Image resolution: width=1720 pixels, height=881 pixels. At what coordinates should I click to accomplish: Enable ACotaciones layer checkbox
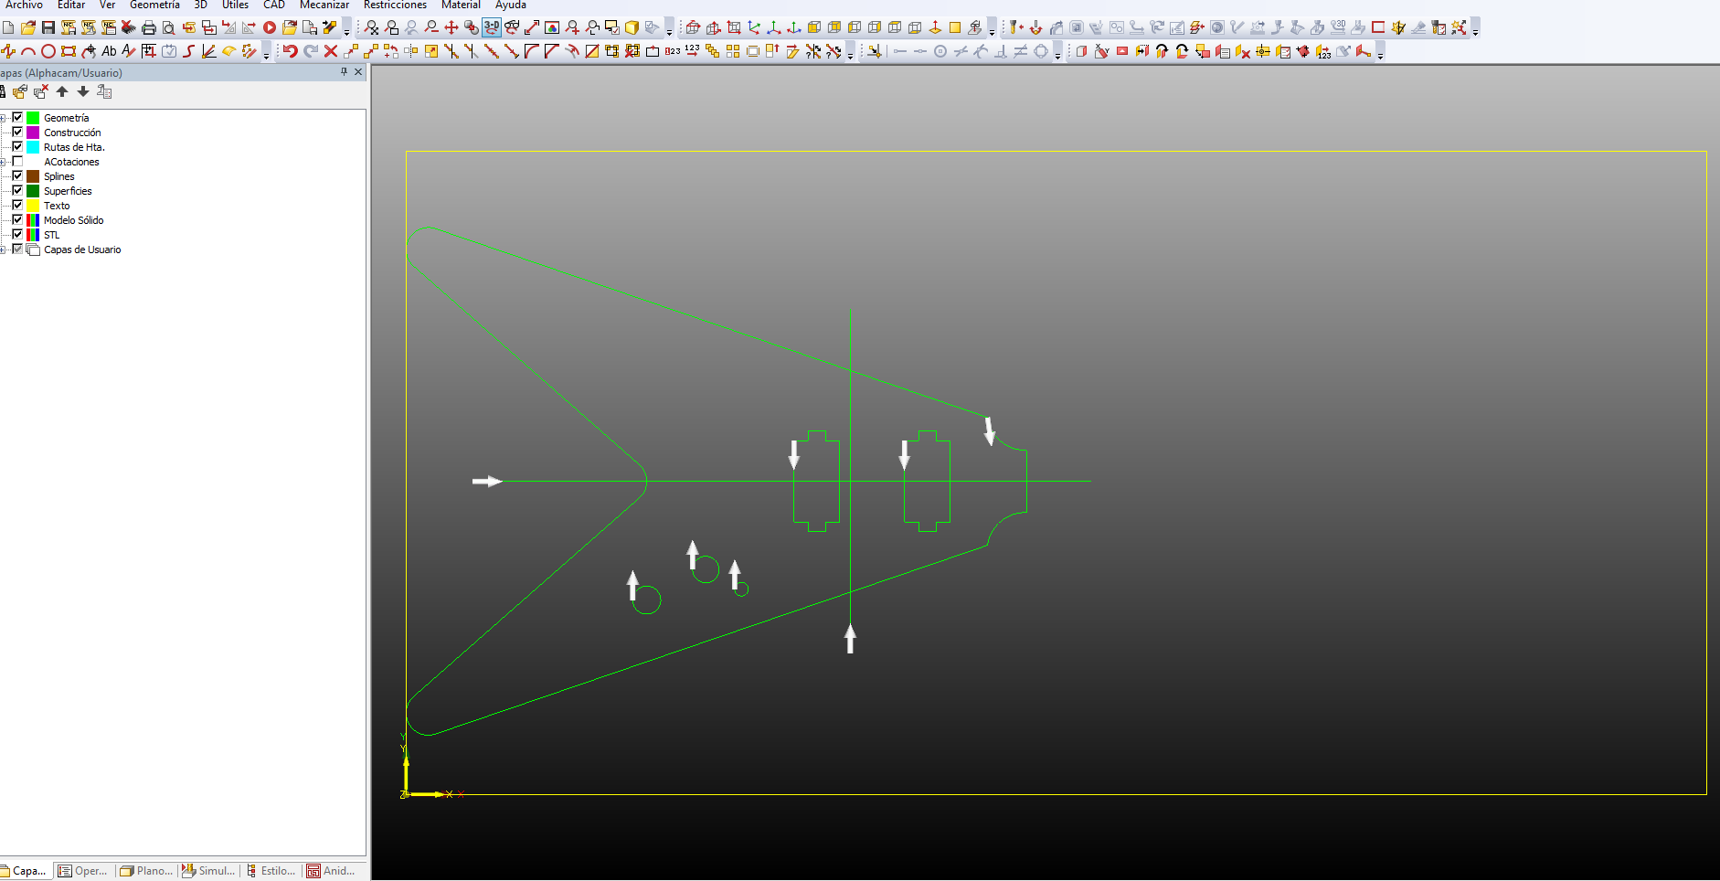(17, 161)
